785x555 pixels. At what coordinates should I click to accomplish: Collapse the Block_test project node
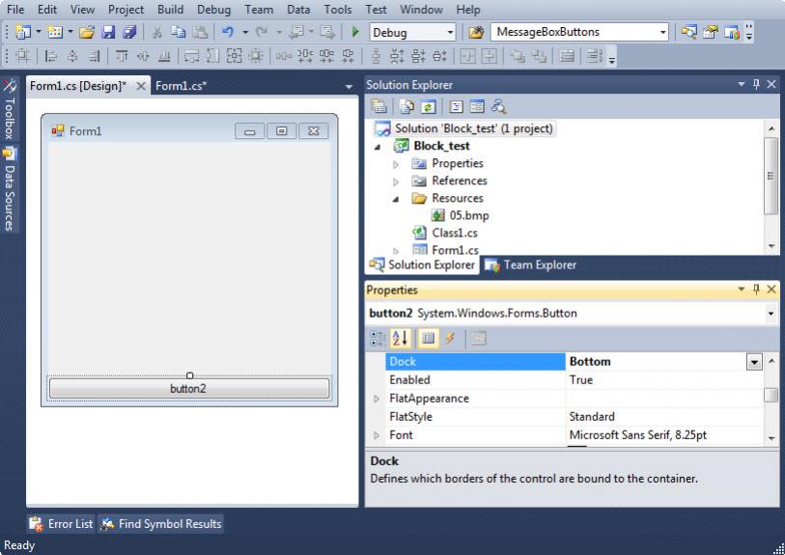coord(378,147)
